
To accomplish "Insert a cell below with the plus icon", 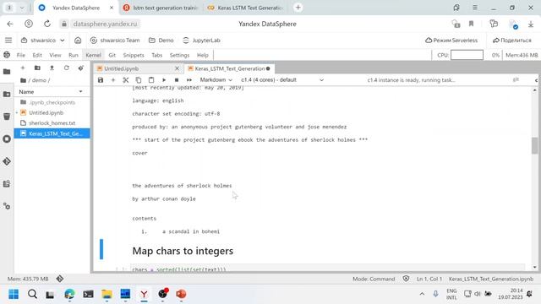I will click(x=112, y=80).
